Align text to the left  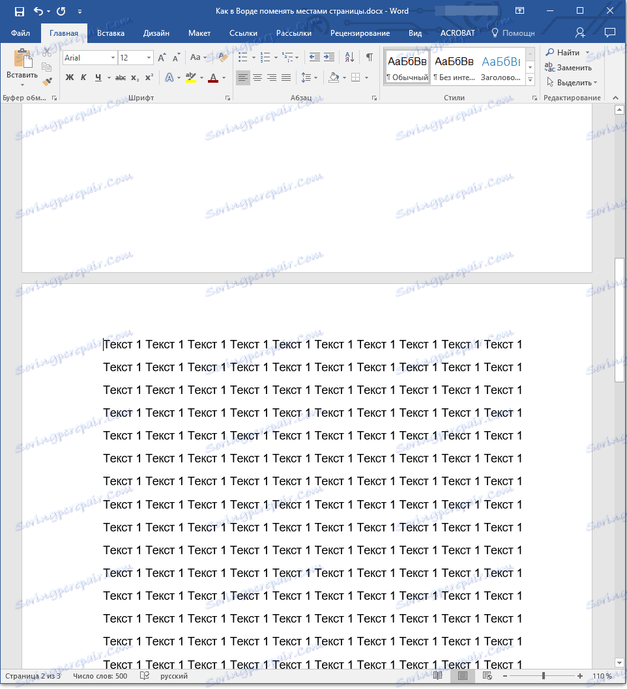click(x=242, y=77)
